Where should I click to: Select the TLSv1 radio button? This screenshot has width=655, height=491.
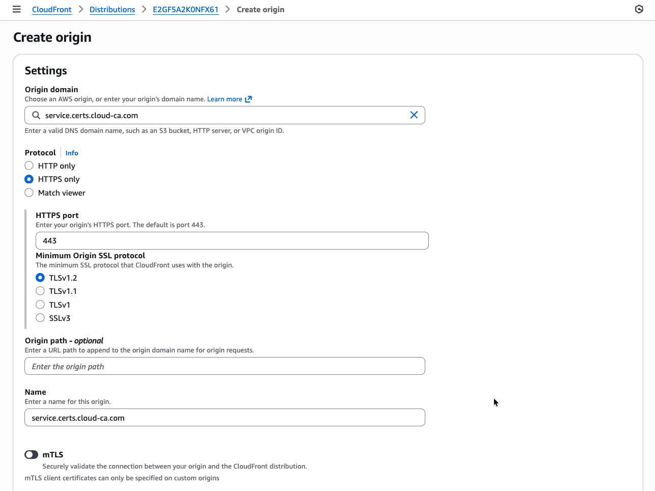point(40,304)
